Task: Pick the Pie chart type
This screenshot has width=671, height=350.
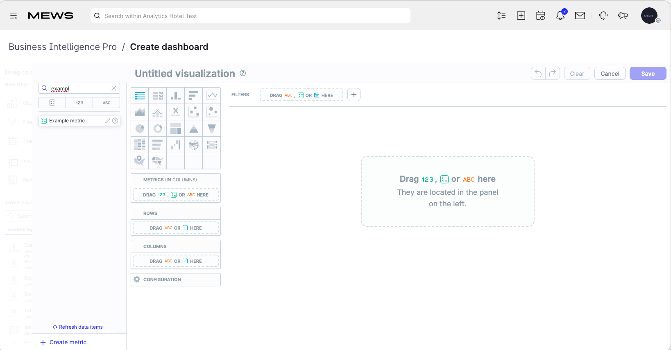Action: 140,129
